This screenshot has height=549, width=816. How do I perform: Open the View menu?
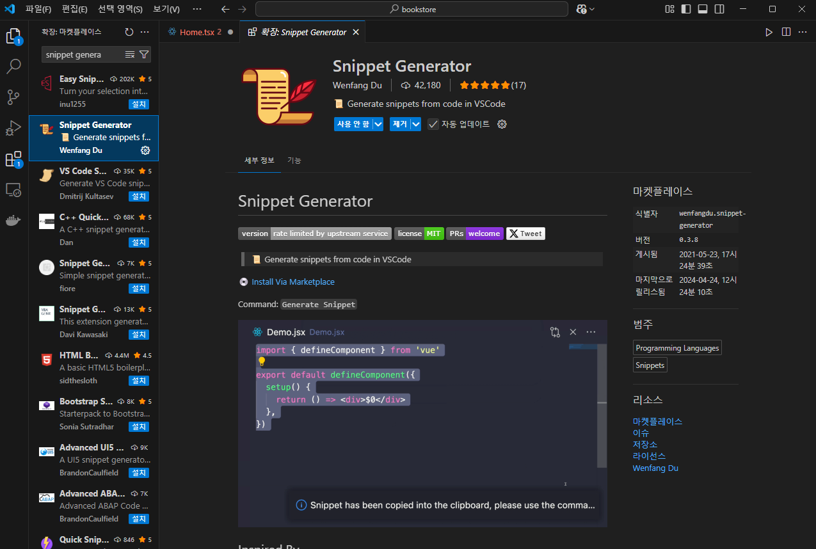tap(166, 9)
